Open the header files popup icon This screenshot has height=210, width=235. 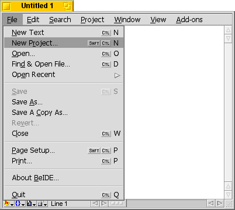point(6,204)
